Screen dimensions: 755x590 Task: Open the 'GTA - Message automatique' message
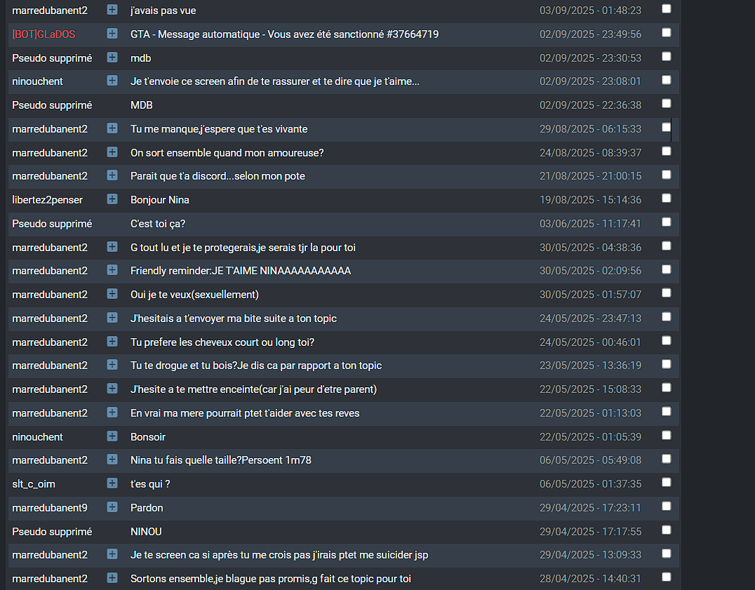pos(285,34)
